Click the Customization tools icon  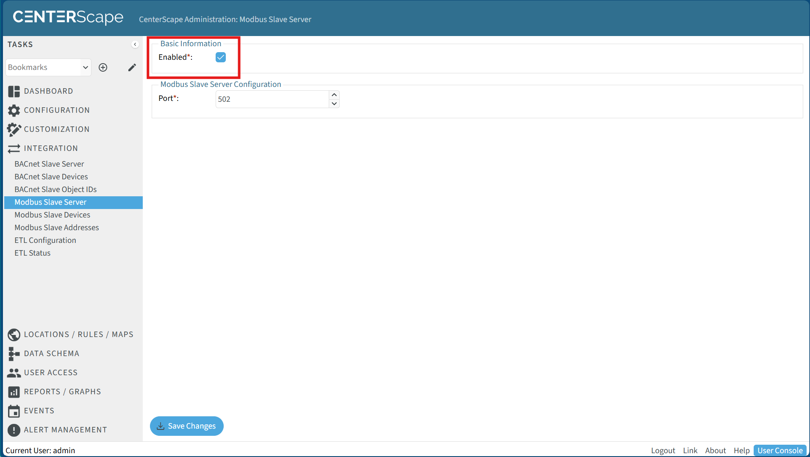coord(14,129)
